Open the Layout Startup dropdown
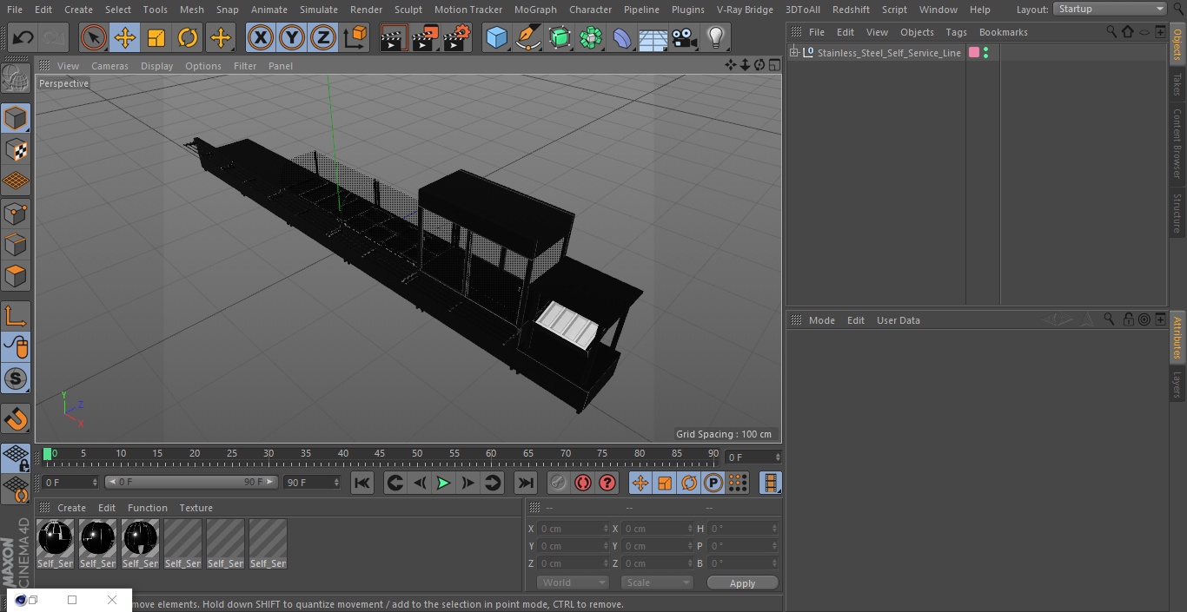 1111,9
